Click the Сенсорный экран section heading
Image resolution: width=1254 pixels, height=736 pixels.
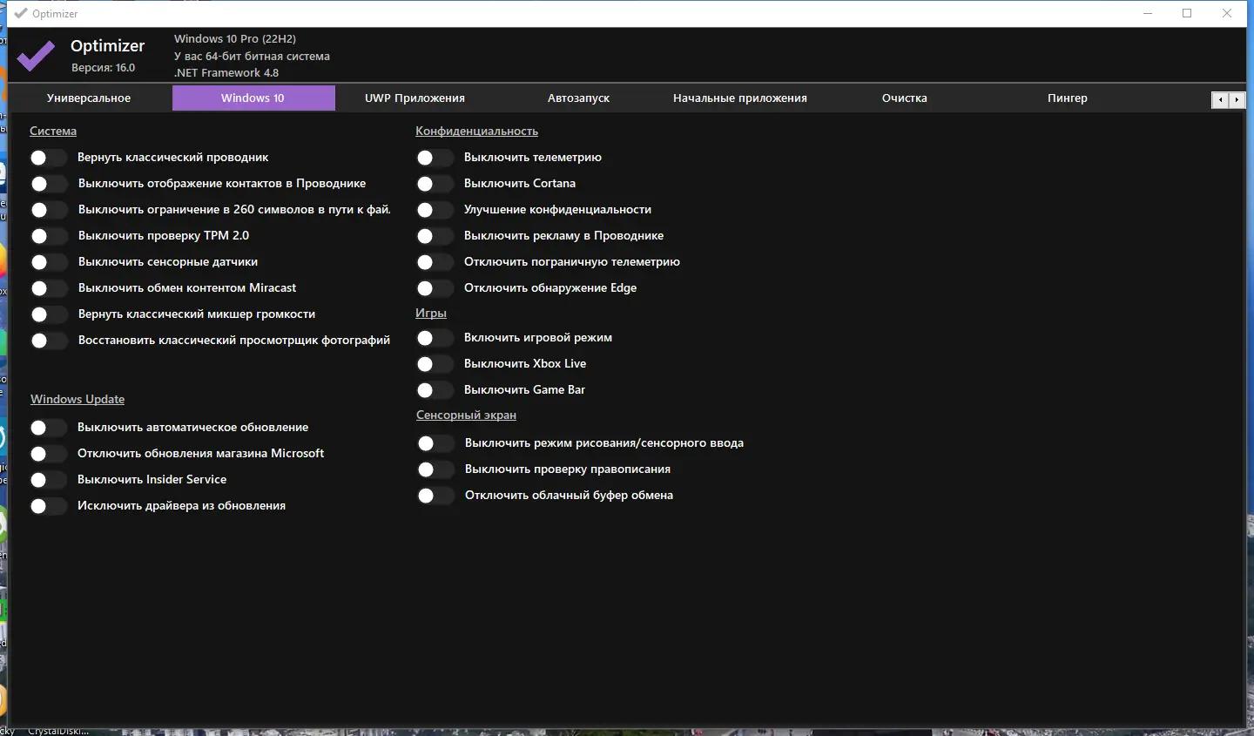coord(466,415)
